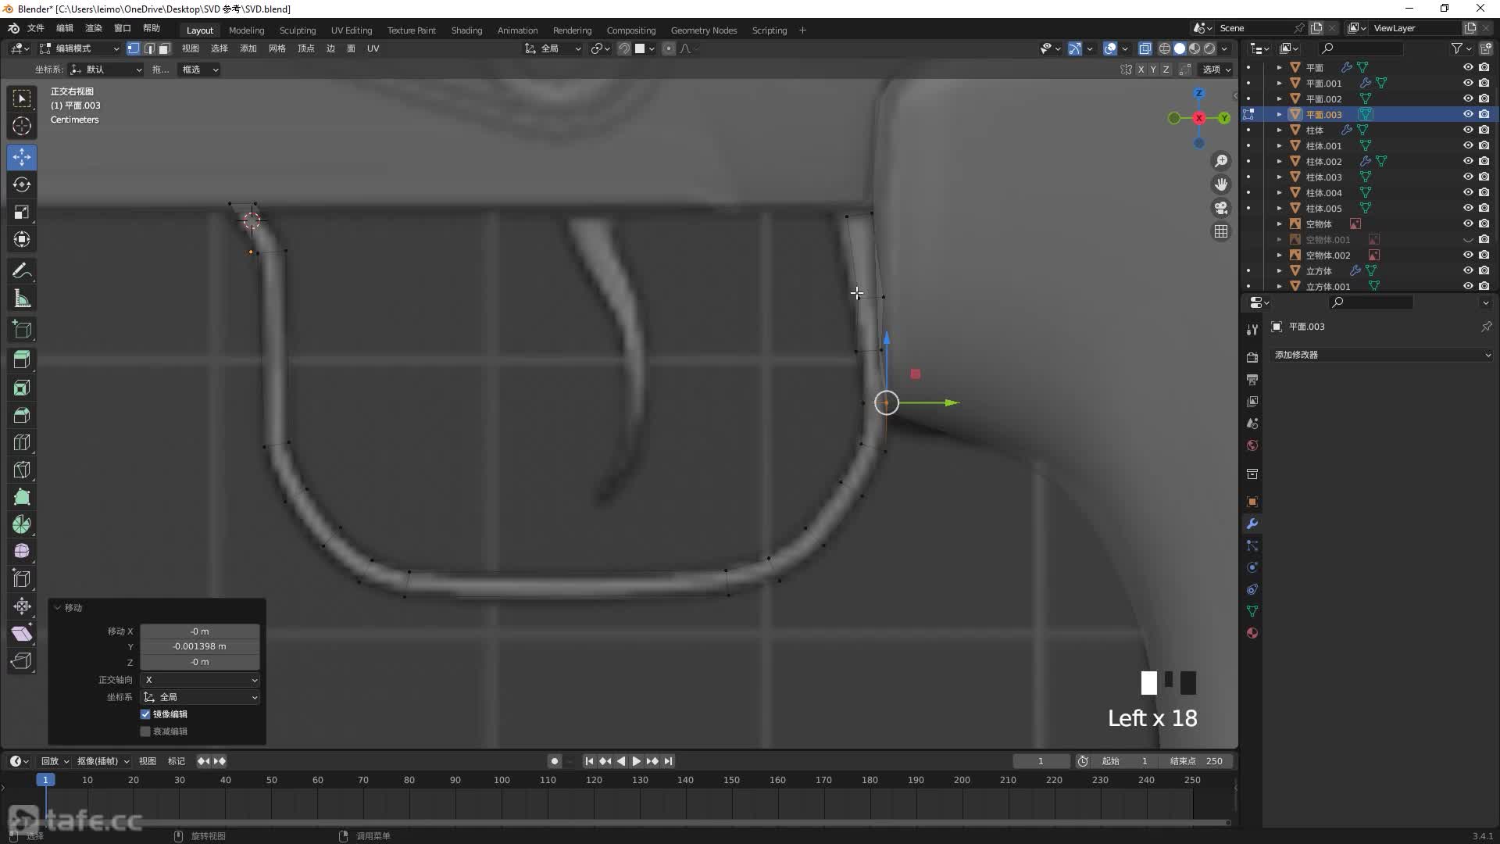Click the 结束点 250 end frame field
Screen dimensions: 1500x844
pyautogui.click(x=1196, y=761)
